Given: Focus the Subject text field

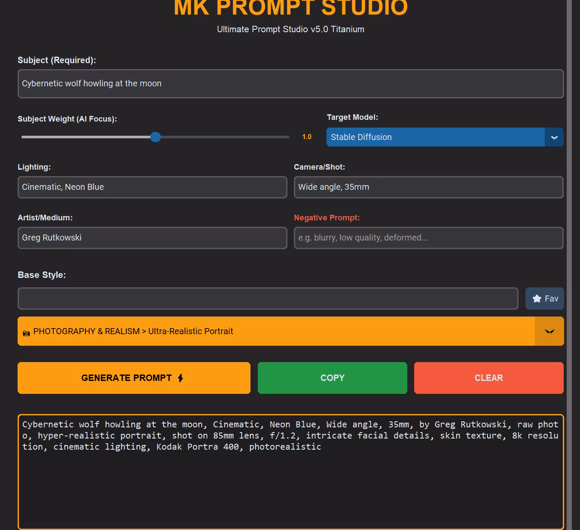Looking at the screenshot, I should coord(290,84).
